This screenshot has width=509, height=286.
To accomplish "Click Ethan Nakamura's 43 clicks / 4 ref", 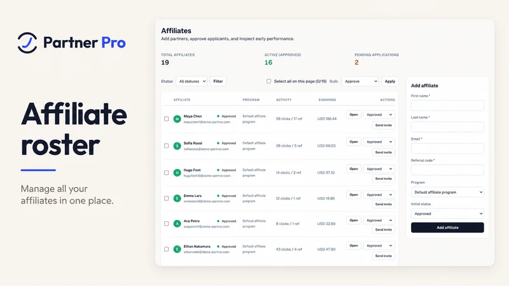I will (289, 249).
